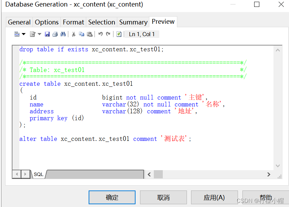Click the horizontal scrollbar thumb
289x207 pixels.
[x=158, y=174]
